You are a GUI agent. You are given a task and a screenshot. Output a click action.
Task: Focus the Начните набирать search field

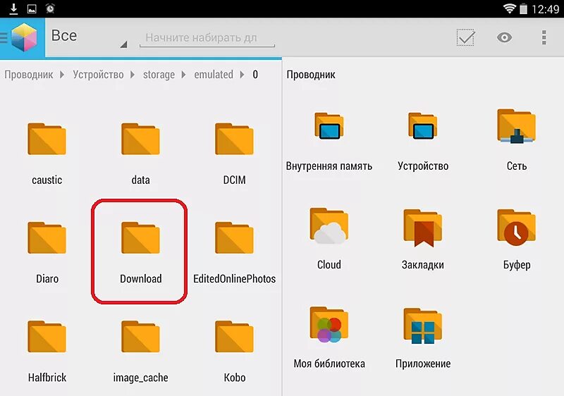tap(207, 38)
